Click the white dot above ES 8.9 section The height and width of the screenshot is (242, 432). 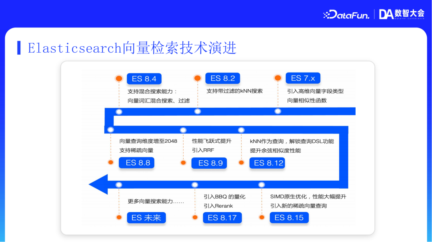click(184, 130)
